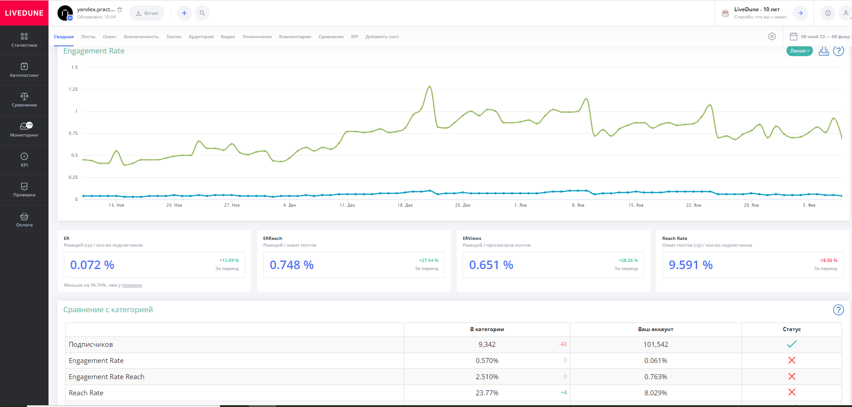Click the 101,542 subscribers cell
The image size is (852, 407).
pyautogui.click(x=656, y=345)
